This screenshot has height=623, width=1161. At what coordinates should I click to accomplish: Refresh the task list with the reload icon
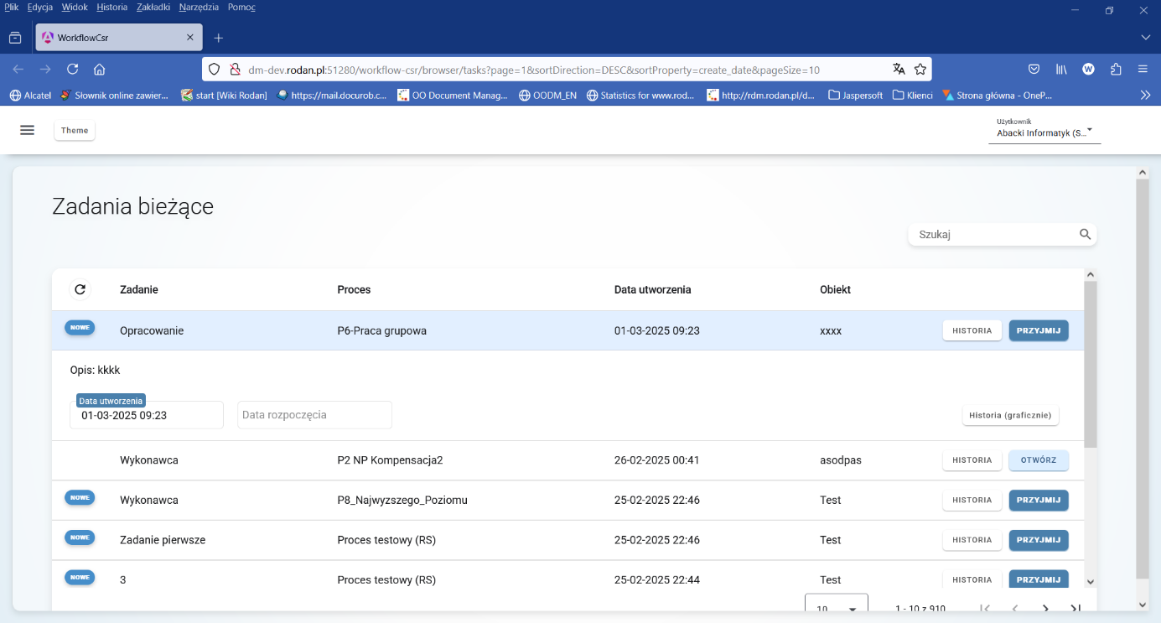80,289
